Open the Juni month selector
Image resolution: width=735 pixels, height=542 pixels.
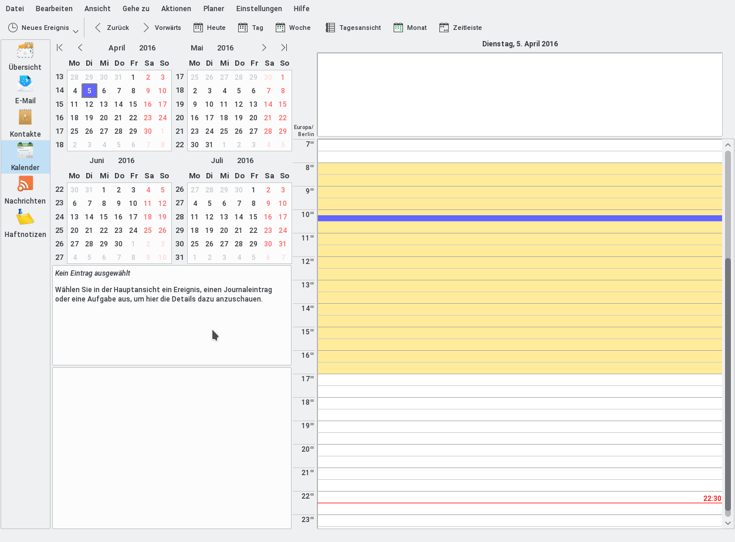pos(97,161)
